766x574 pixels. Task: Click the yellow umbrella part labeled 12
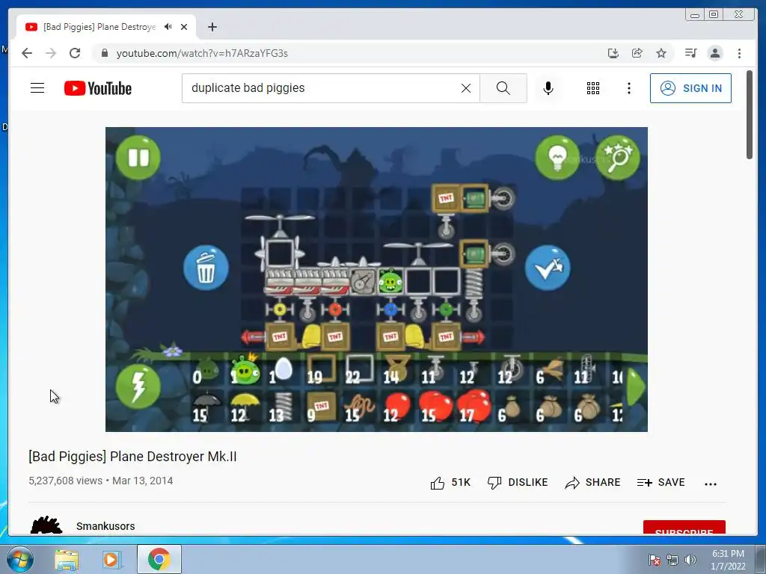[244, 407]
